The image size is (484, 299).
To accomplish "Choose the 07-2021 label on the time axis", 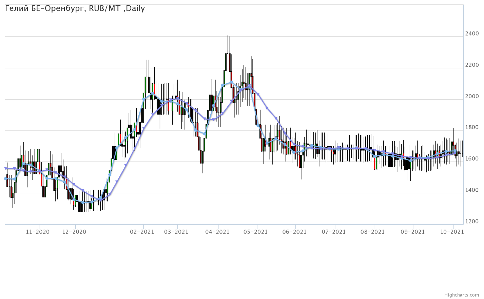I will pyautogui.click(x=334, y=232).
